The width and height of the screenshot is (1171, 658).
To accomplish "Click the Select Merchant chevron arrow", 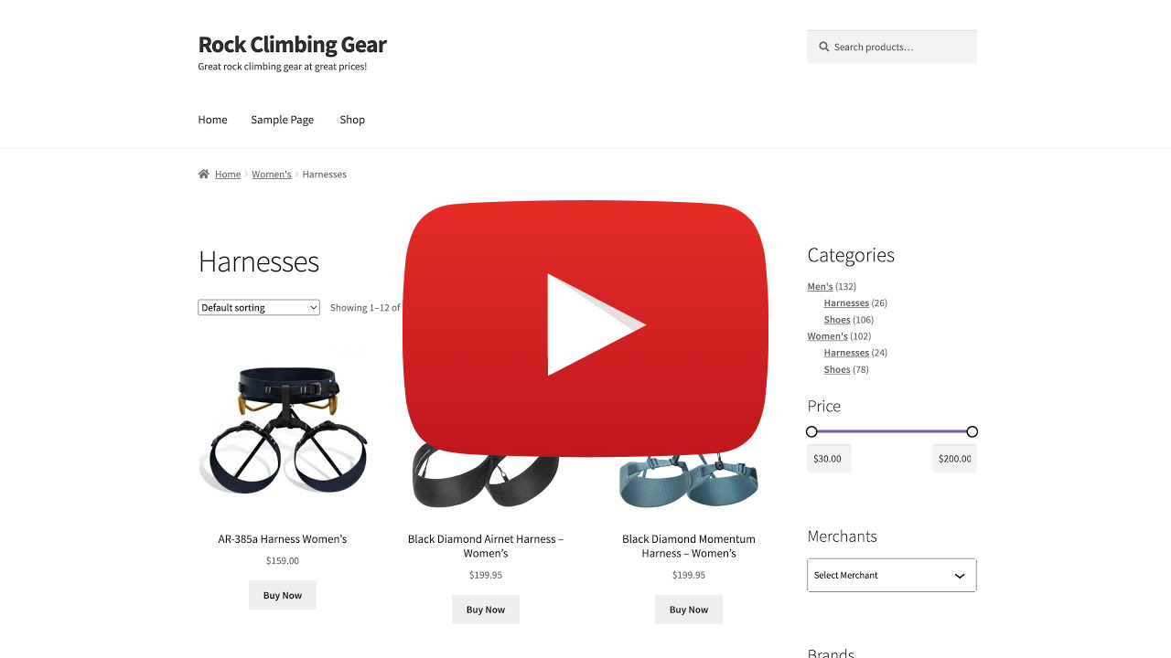I will pos(960,576).
